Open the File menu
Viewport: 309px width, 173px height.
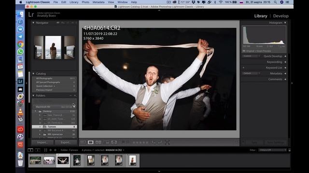56,2
